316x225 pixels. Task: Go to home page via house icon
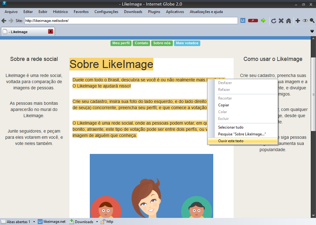tap(289, 21)
